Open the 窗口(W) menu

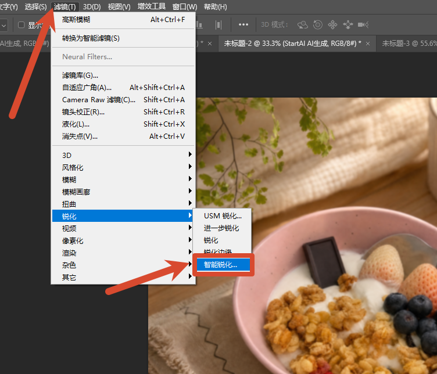184,7
